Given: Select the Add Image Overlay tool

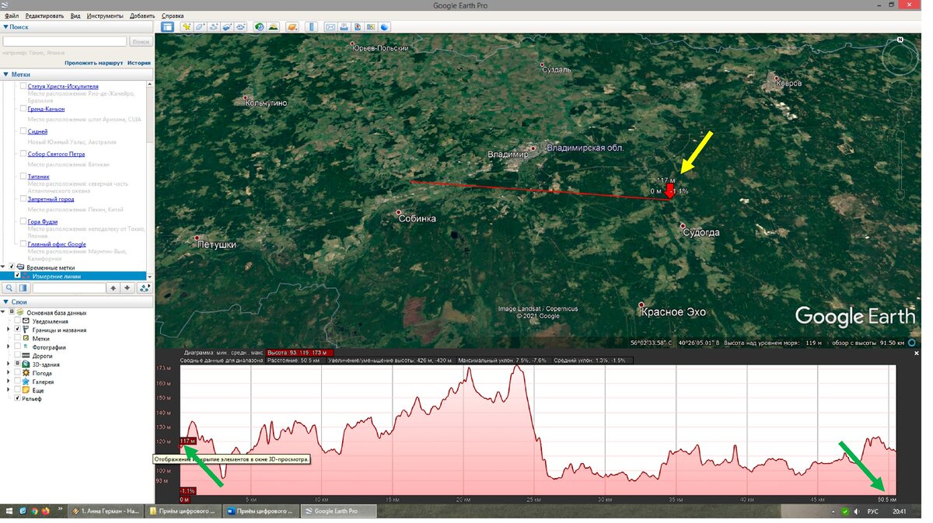Looking at the screenshot, I should pos(227,26).
